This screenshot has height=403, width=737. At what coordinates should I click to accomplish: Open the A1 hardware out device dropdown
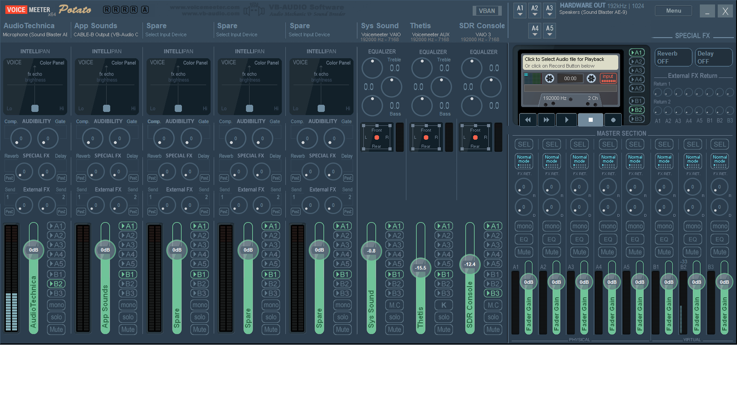click(x=520, y=10)
